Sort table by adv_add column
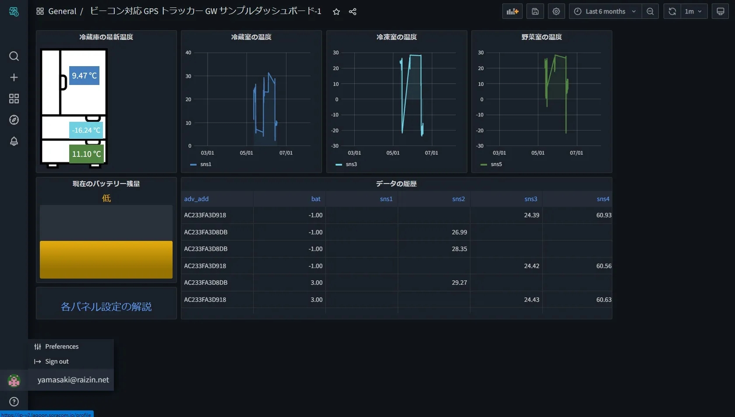 coord(196,199)
